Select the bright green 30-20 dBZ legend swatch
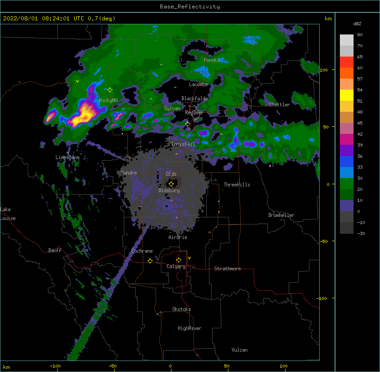Screen dimensions: 380x372 coord(346,184)
